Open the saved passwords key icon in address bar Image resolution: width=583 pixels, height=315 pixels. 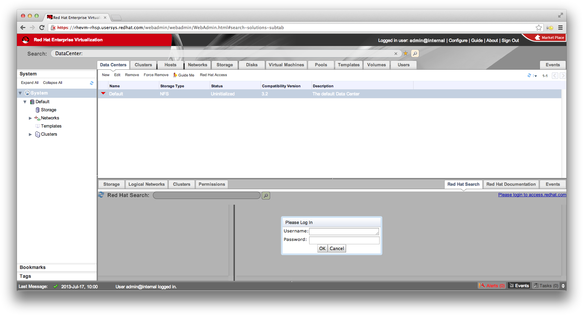click(x=550, y=28)
